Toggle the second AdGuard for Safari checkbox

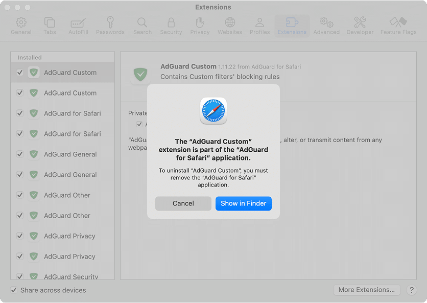pyautogui.click(x=20, y=134)
